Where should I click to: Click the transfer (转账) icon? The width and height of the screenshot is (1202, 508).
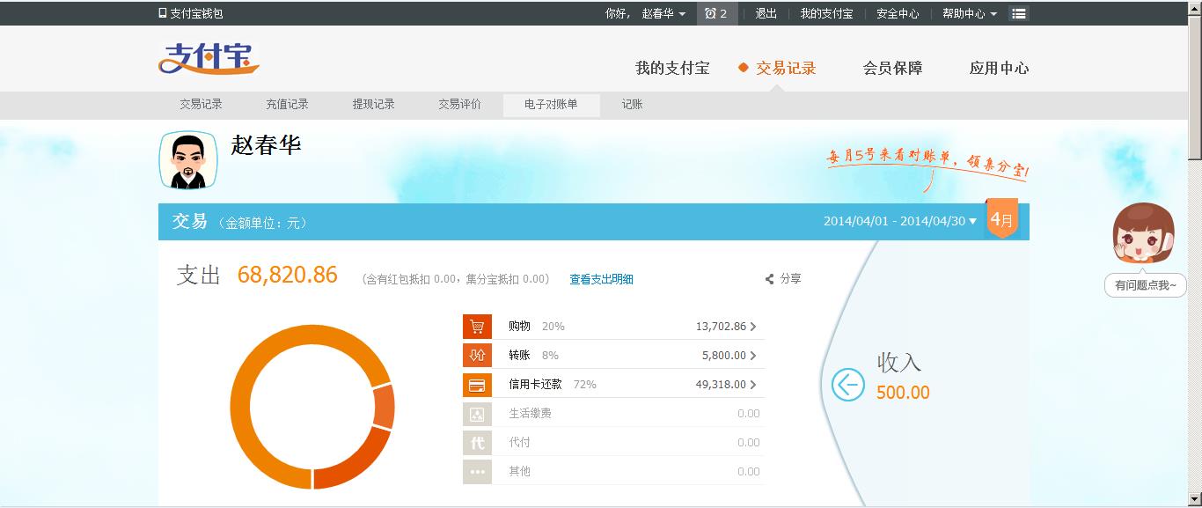[477, 356]
